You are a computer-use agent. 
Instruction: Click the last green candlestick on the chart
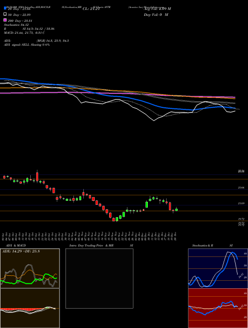(x=177, y=209)
